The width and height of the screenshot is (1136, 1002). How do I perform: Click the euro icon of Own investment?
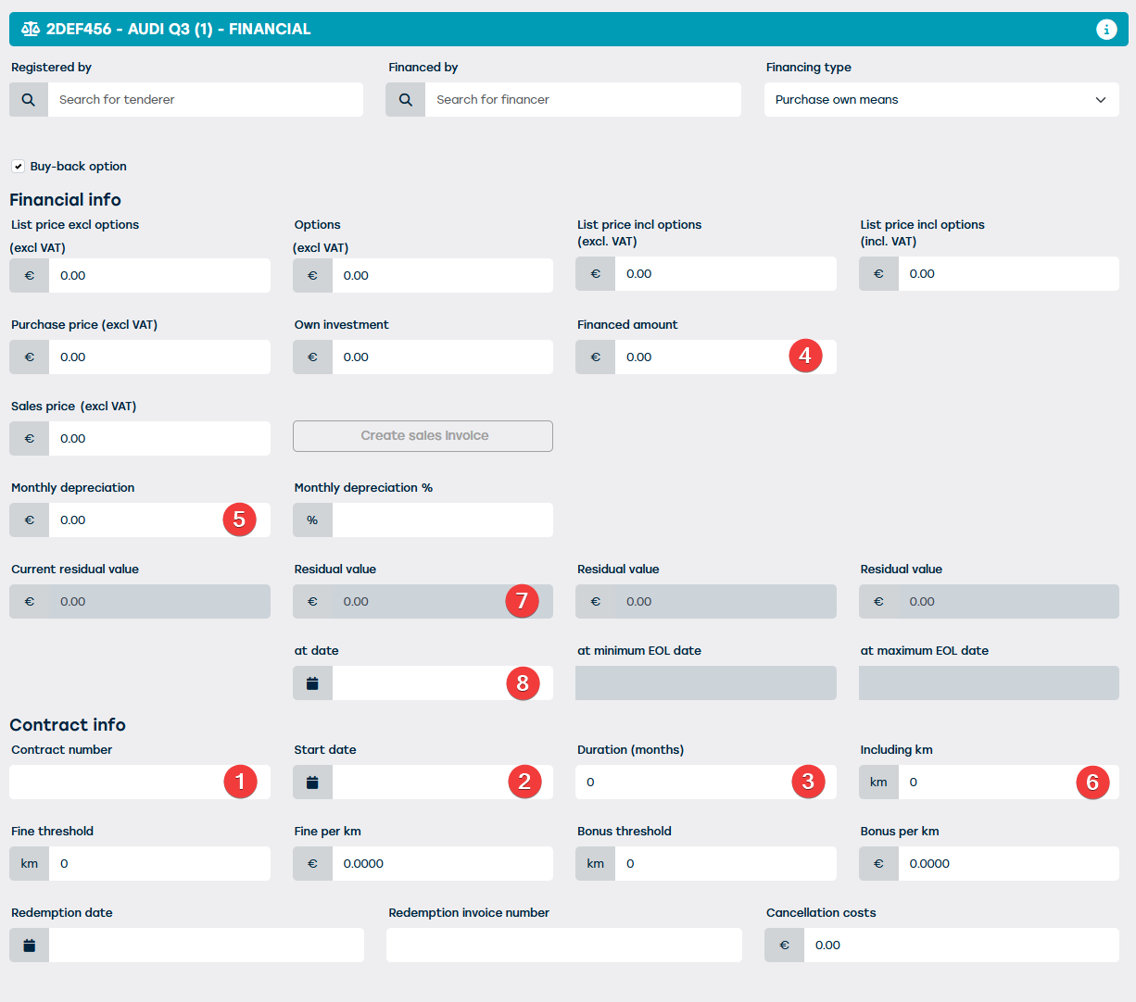312,357
